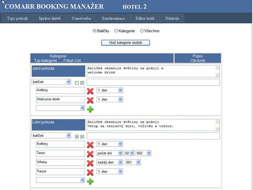The height and width of the screenshot is (190, 253).
Task: Open the 001 dropdown for Vířivka
Action: pos(133,162)
